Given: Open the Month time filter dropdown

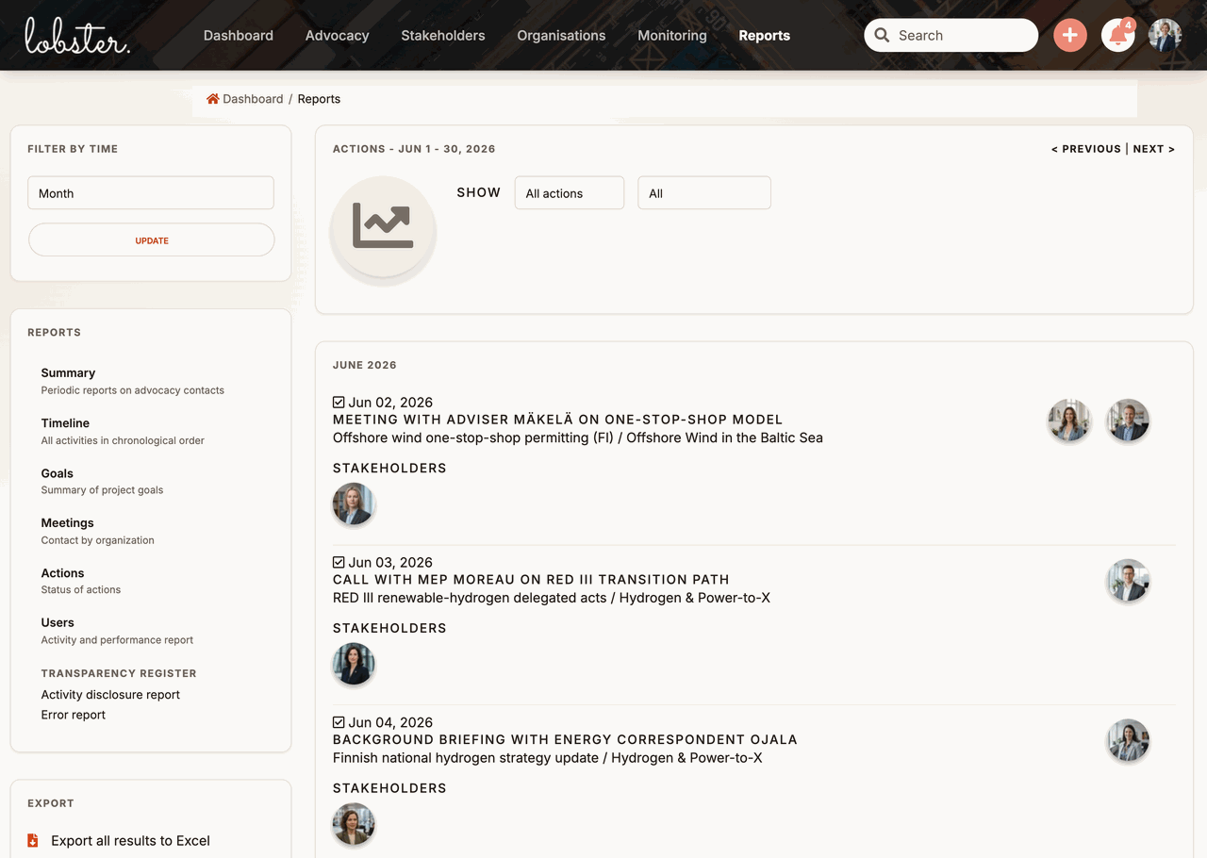Looking at the screenshot, I should pyautogui.click(x=151, y=193).
